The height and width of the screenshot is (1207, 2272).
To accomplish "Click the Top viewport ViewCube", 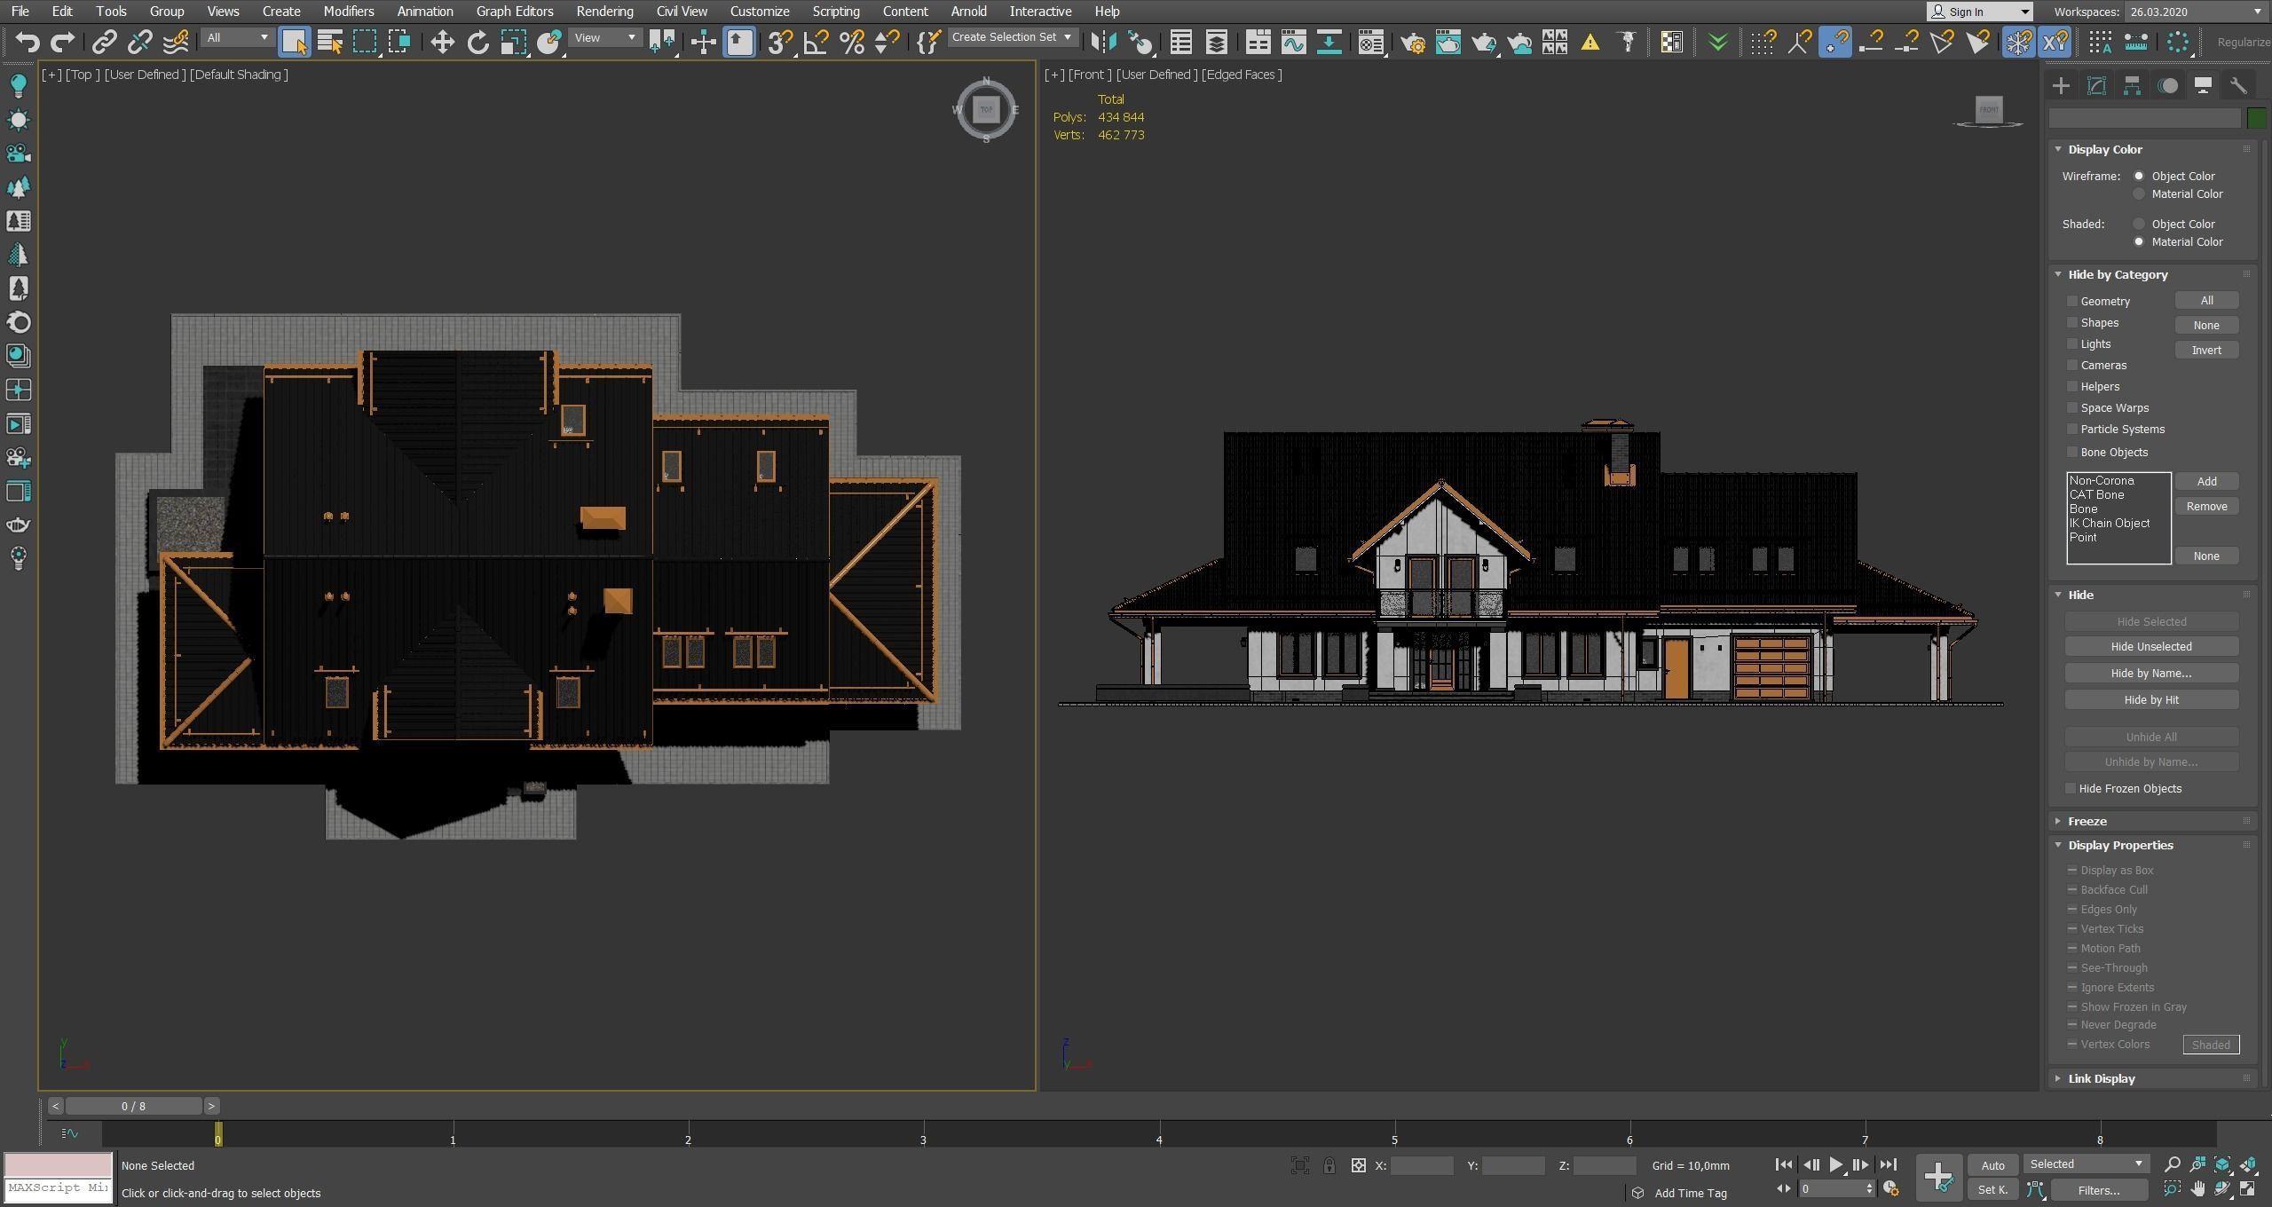I will tap(986, 110).
